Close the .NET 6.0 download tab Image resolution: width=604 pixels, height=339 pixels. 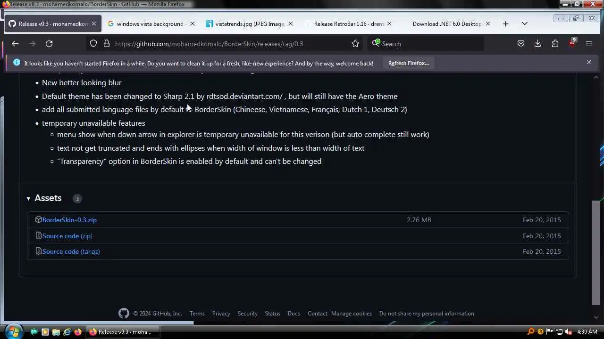[x=488, y=24]
